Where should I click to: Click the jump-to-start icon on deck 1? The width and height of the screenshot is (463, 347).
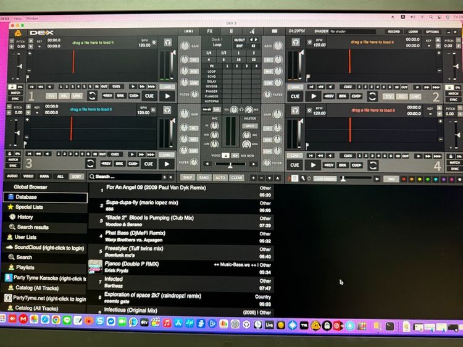[32, 86]
